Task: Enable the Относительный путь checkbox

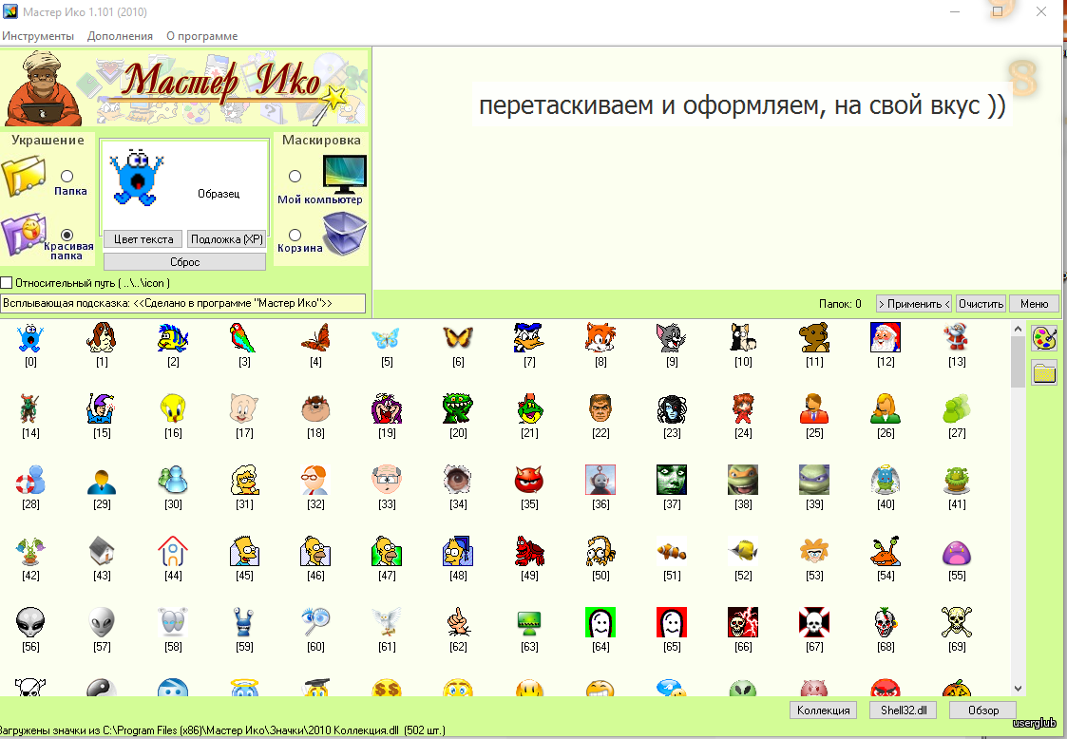Action: [7, 282]
